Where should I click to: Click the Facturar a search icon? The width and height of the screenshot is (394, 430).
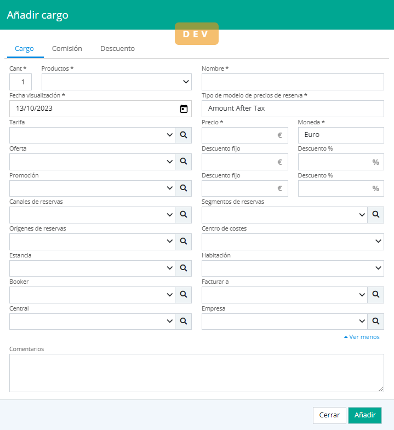click(376, 295)
